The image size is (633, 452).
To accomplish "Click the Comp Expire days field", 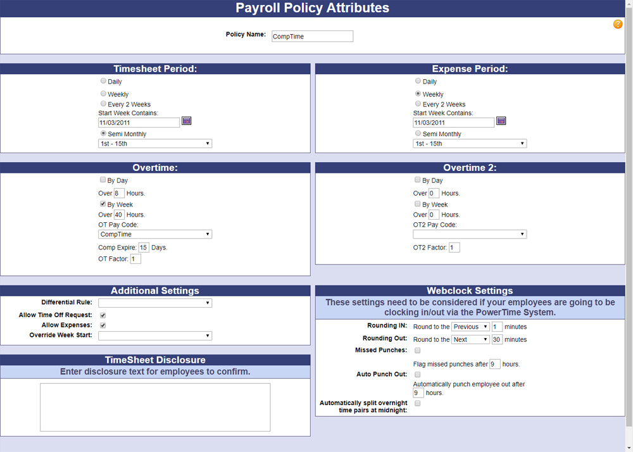I will [144, 248].
